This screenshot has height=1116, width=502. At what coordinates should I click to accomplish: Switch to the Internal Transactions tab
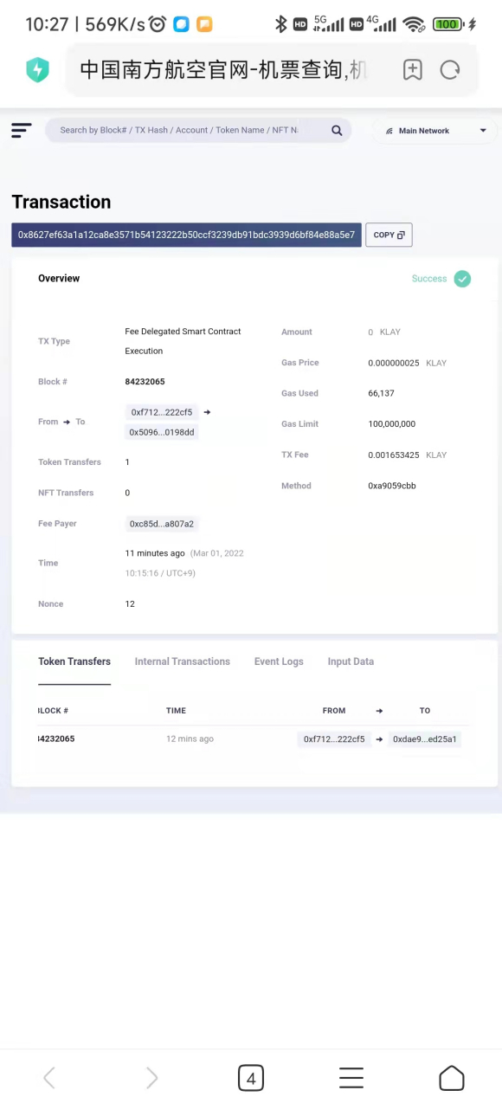point(183,661)
